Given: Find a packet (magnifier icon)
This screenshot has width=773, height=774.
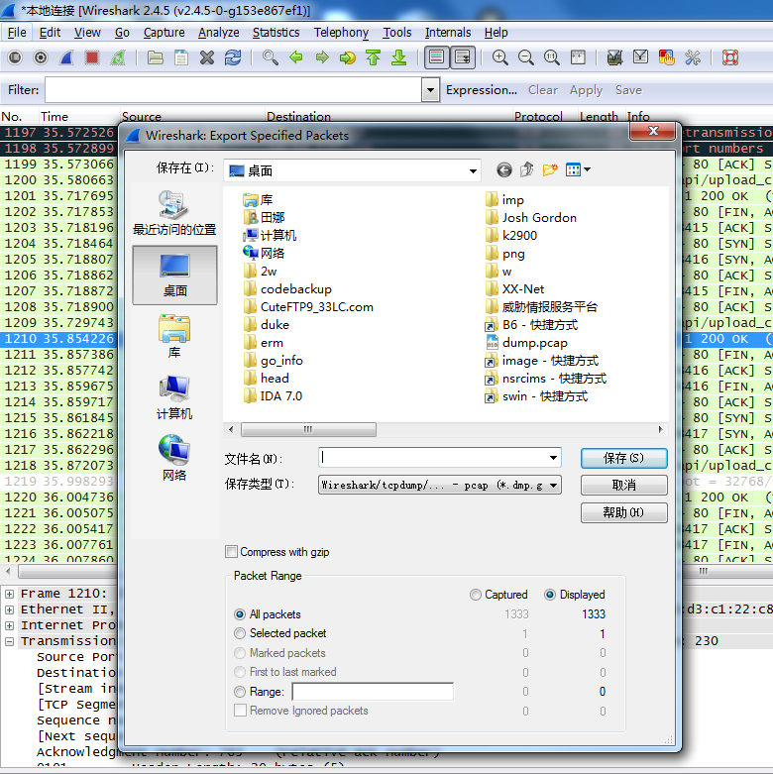Looking at the screenshot, I should tap(270, 57).
